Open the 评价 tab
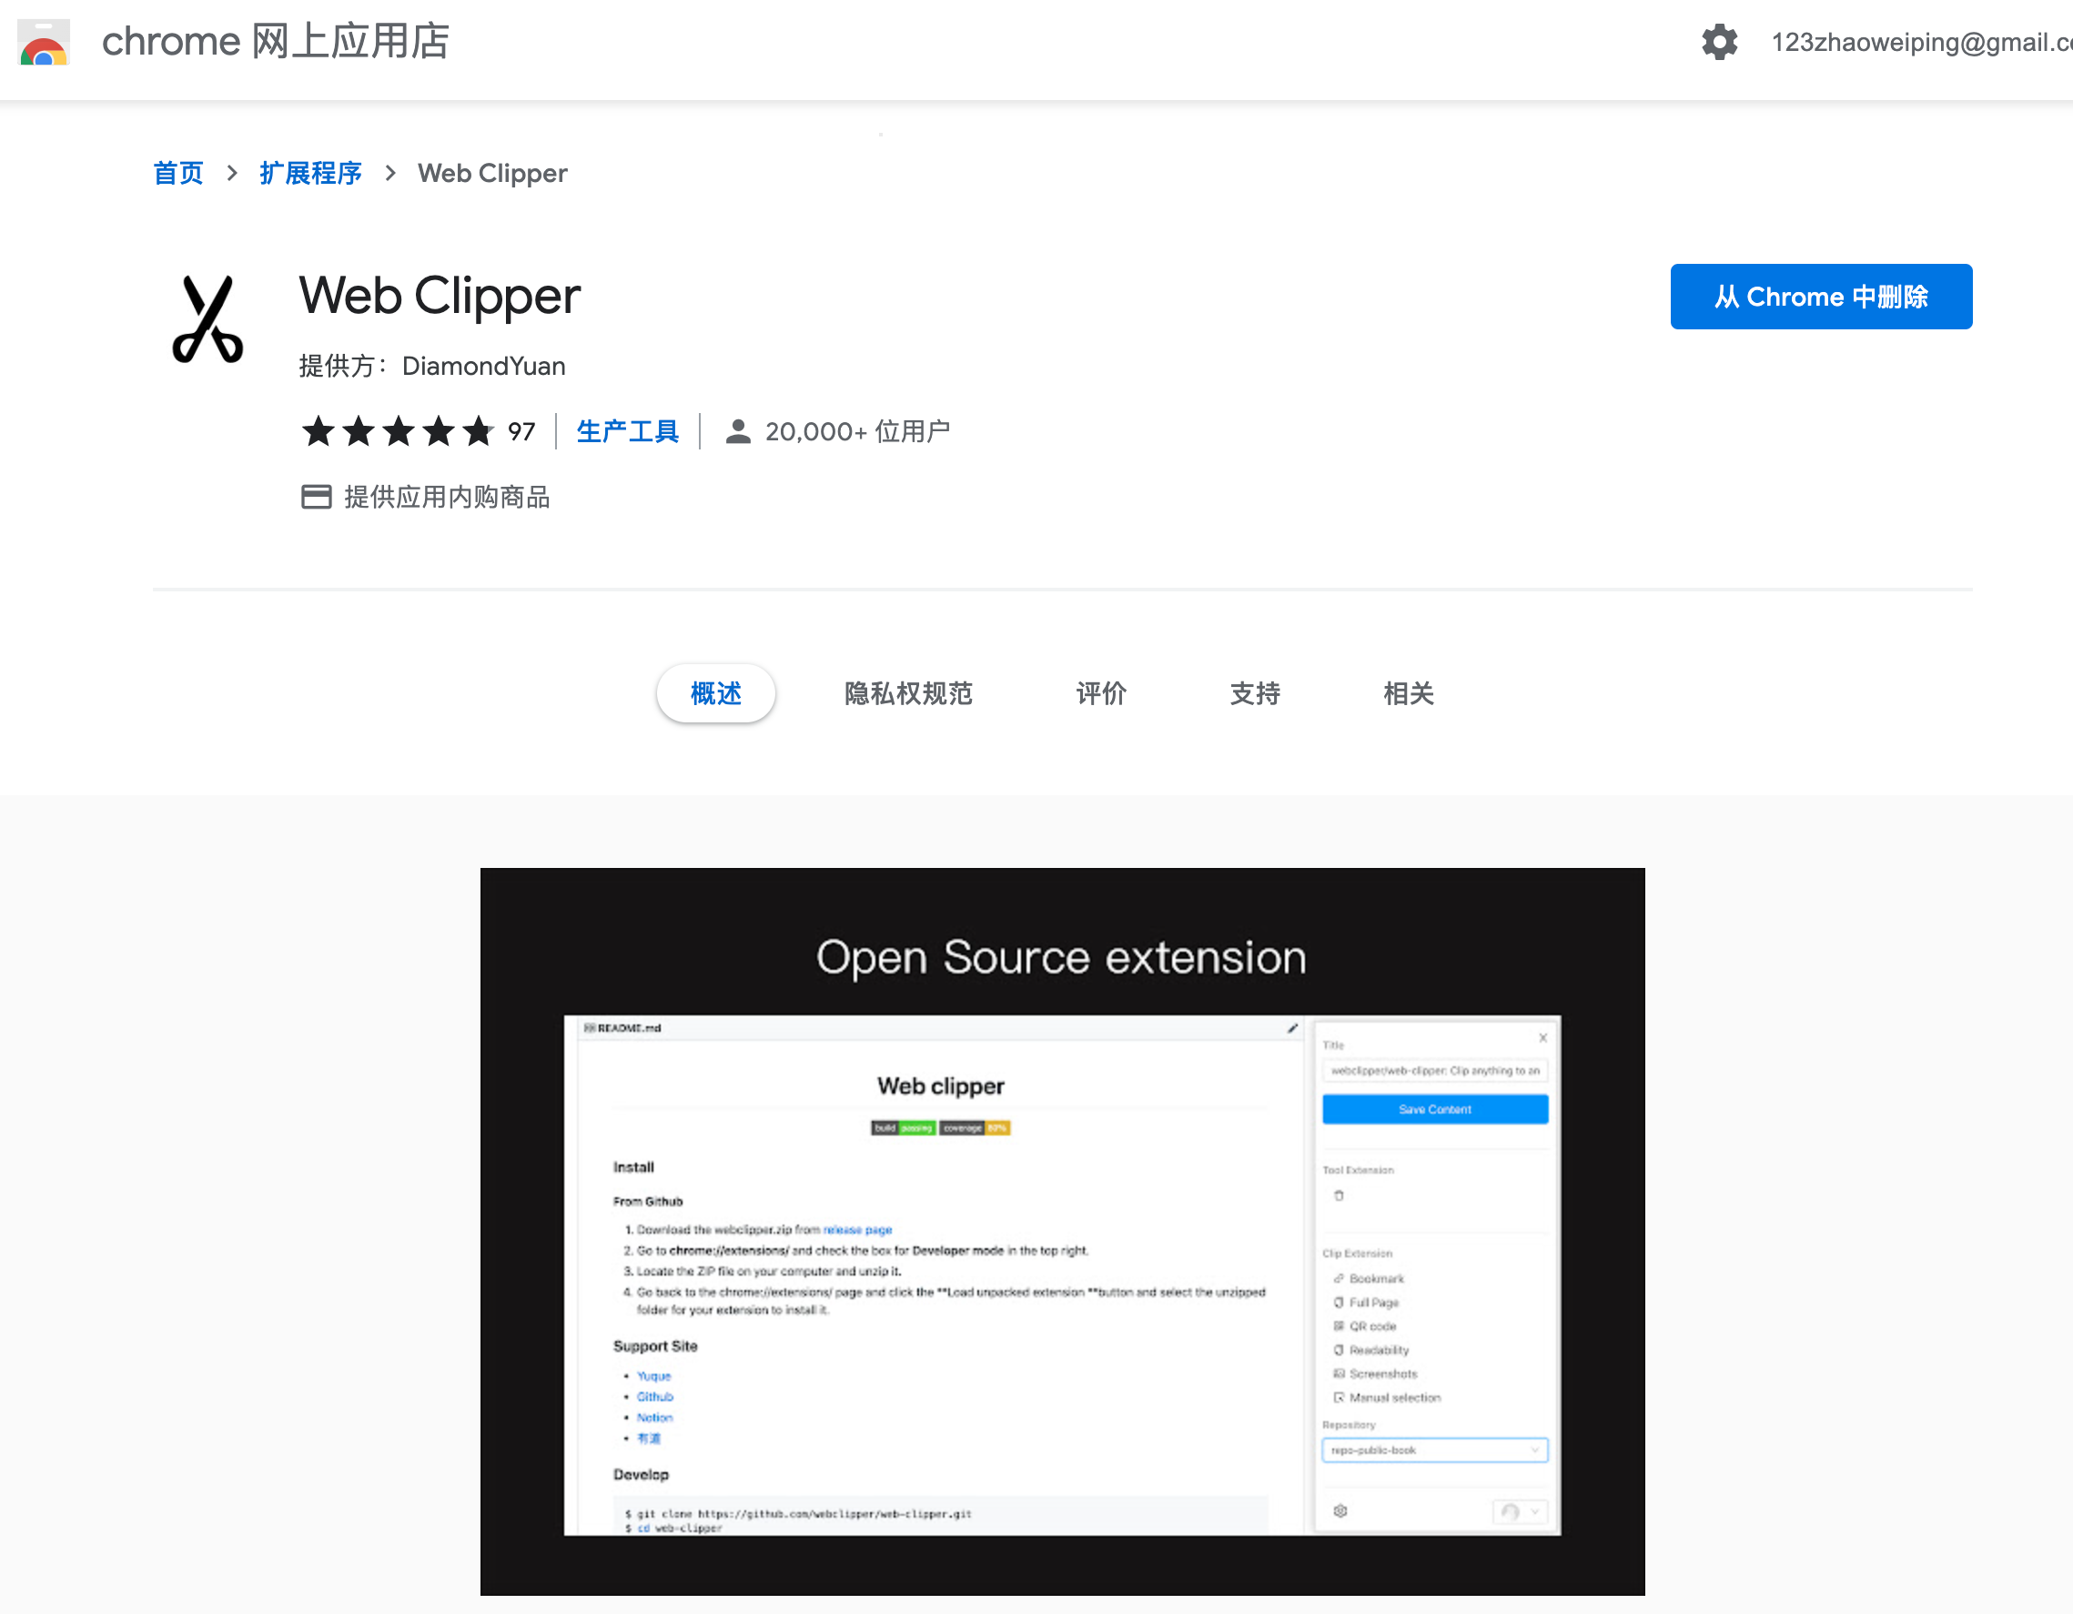The width and height of the screenshot is (2073, 1614). [x=1101, y=693]
